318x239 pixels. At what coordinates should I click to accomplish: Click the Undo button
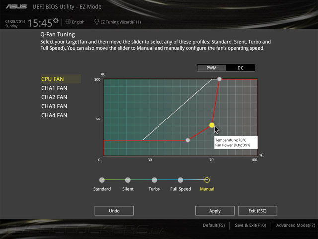pos(114,211)
